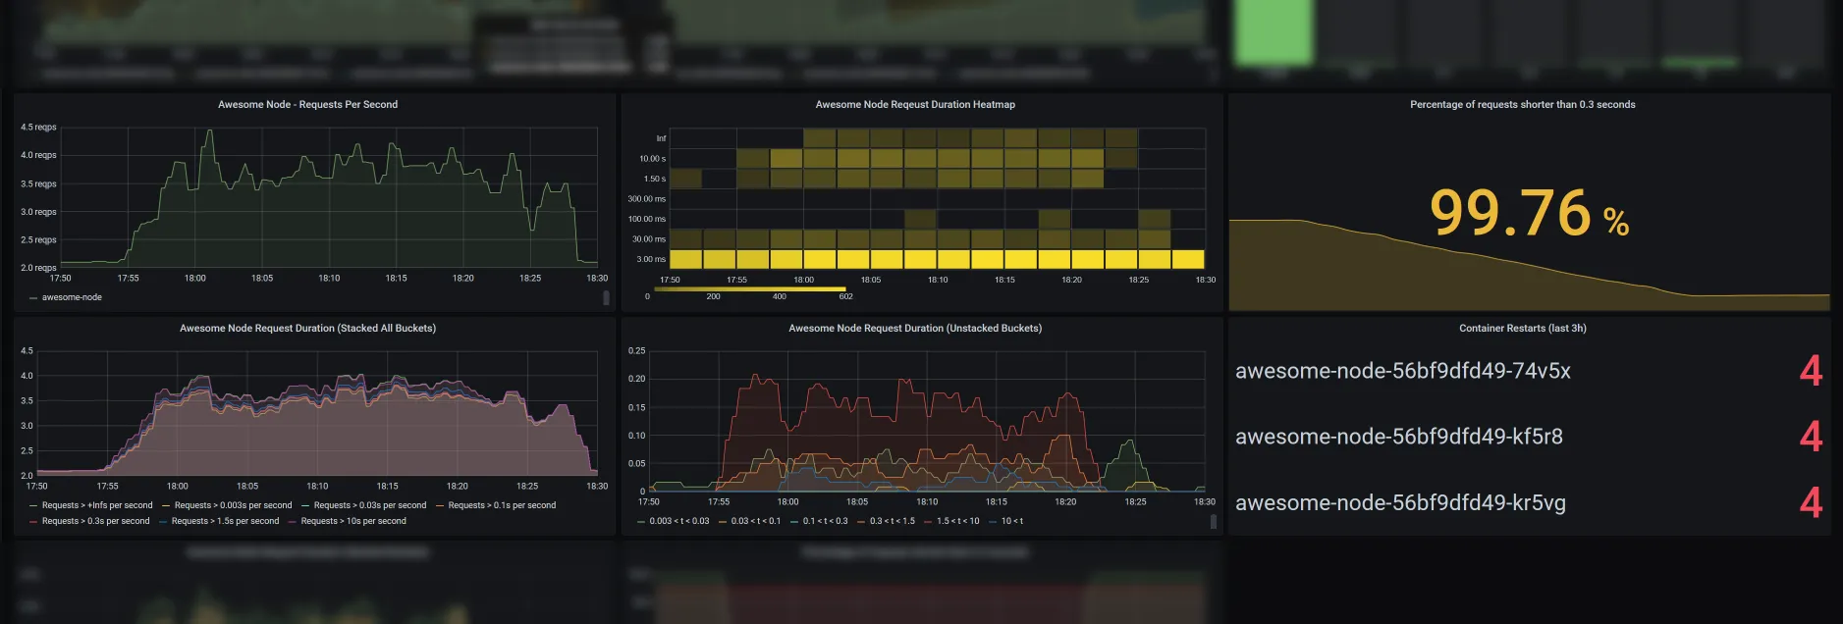Toggle 'Requests > 0.3s per second' legend series
Screen dimensions: 1843x624
(95, 521)
